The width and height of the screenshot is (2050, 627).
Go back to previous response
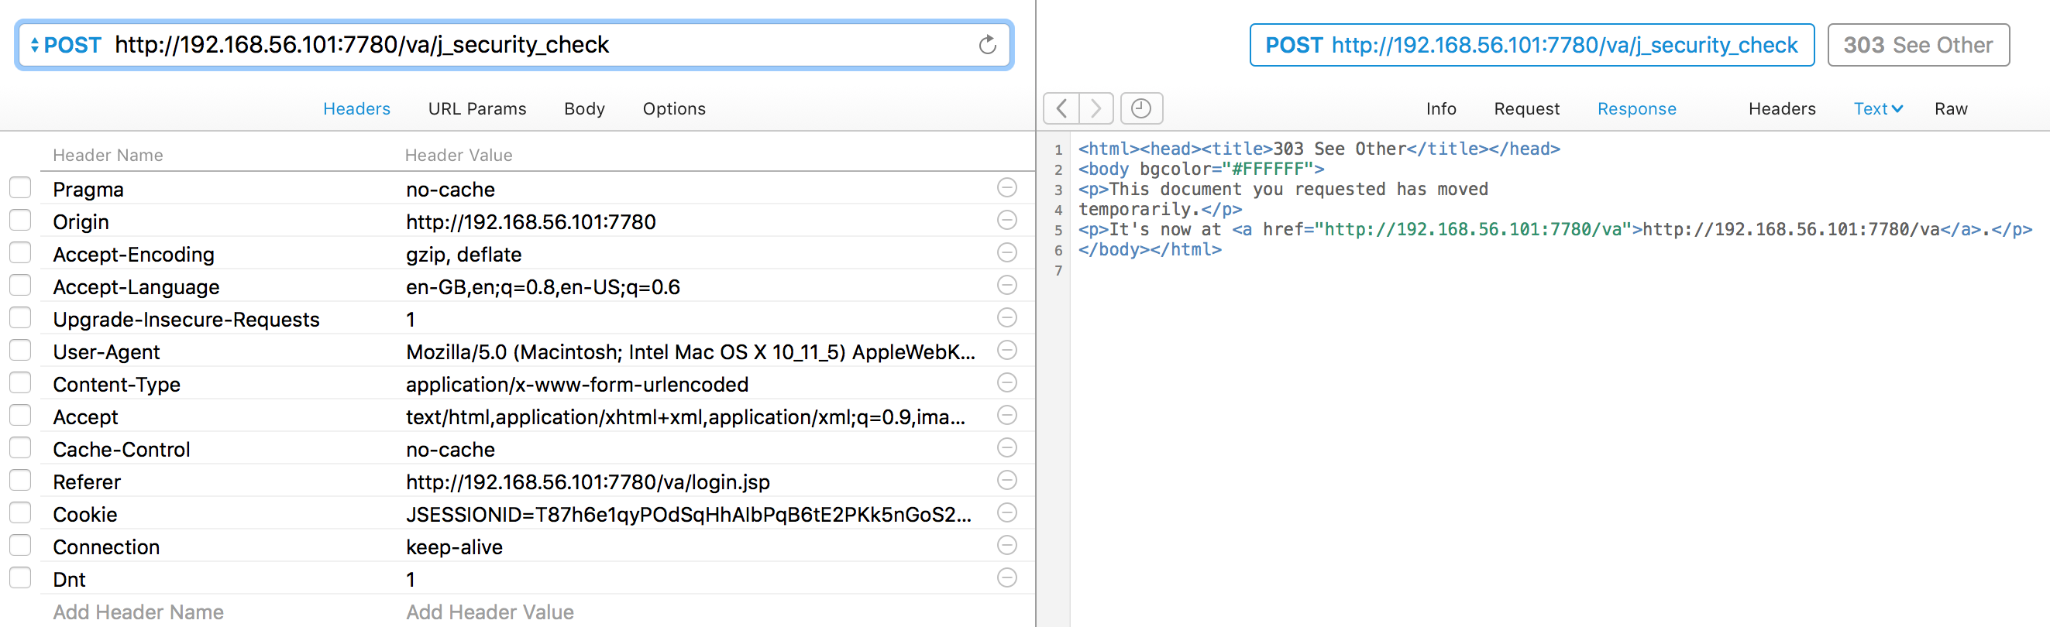(1061, 108)
